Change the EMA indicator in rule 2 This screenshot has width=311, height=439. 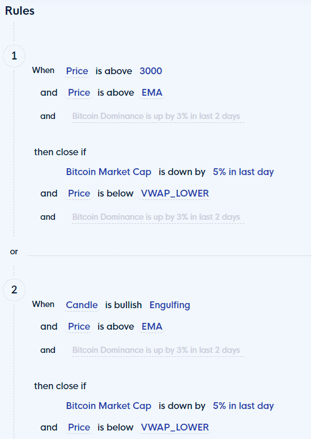152,326
